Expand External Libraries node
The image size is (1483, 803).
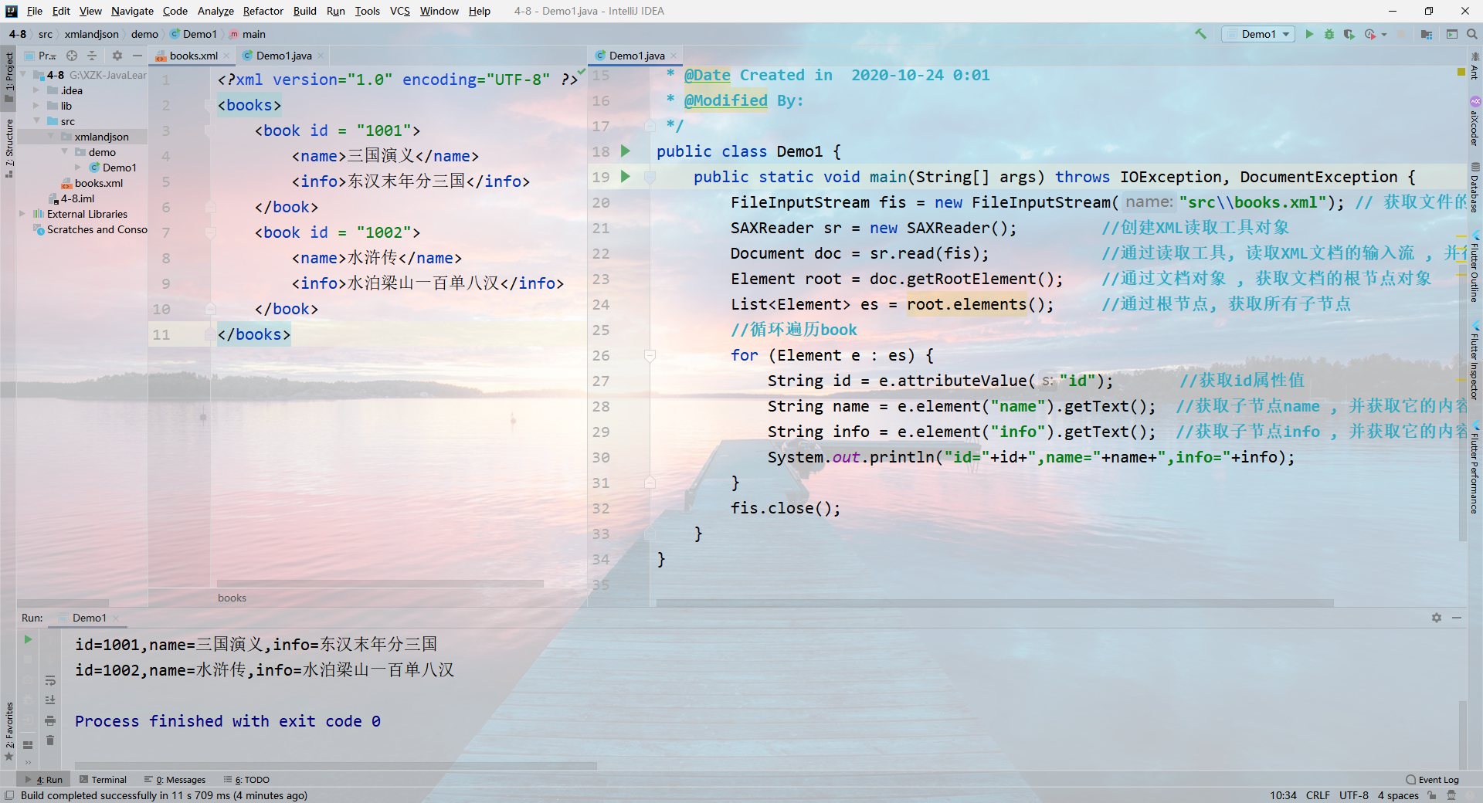coord(23,214)
